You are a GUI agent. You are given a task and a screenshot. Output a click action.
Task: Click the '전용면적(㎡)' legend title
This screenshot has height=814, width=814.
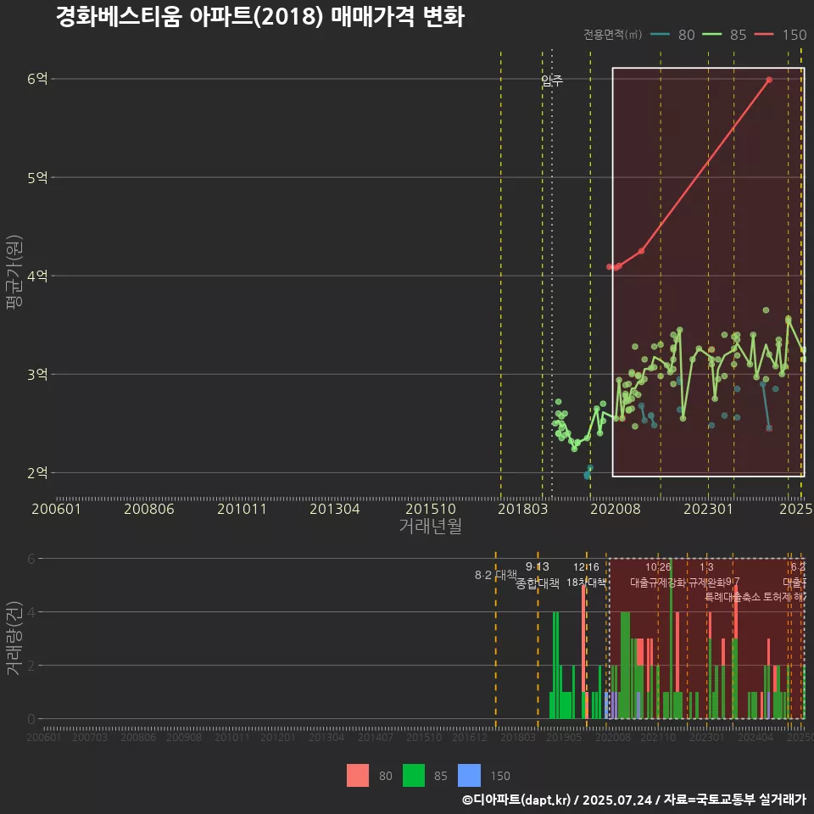point(612,35)
